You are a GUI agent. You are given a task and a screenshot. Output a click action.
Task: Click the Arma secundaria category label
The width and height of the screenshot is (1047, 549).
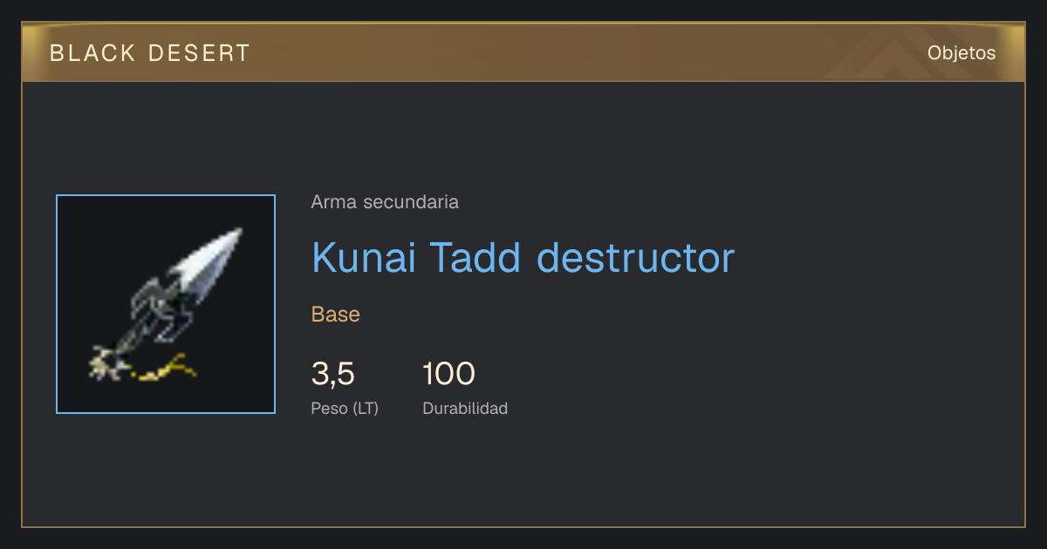(x=385, y=202)
